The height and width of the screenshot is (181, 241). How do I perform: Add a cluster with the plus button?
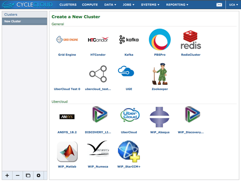click(x=7, y=175)
